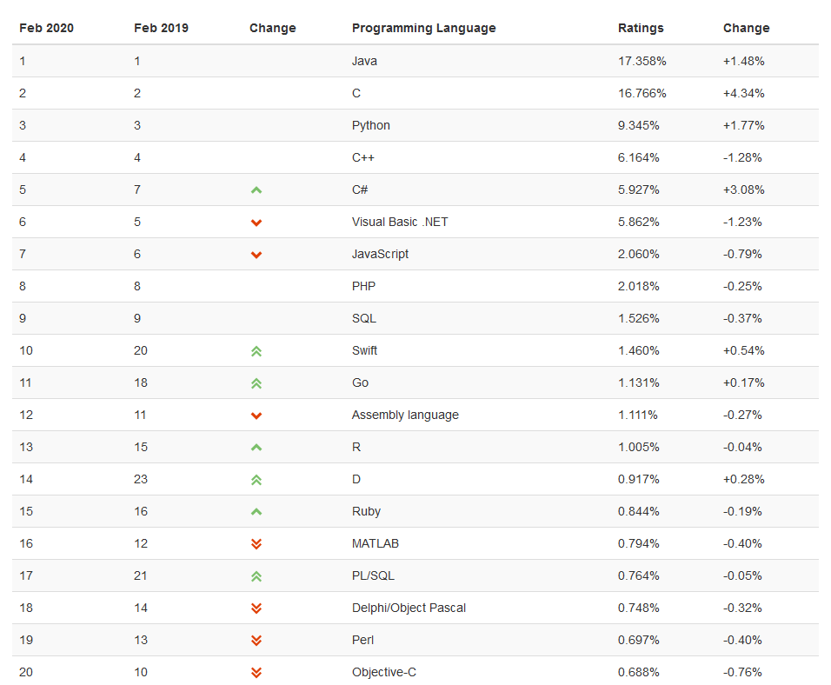Click the red down arrow for Assembly language
This screenshot has width=831, height=685.
click(256, 416)
